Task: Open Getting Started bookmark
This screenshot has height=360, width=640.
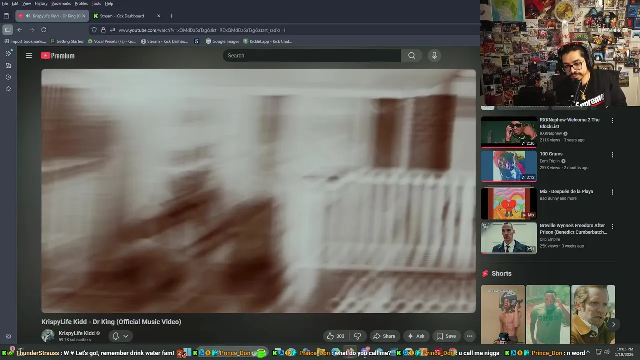Action: coord(67,41)
